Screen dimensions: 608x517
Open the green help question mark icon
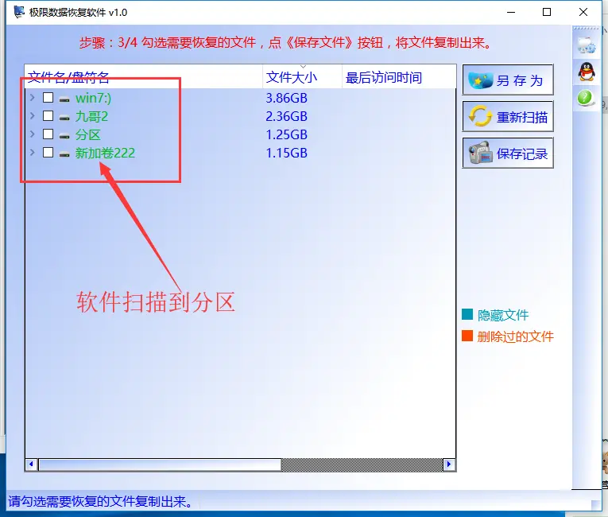pyautogui.click(x=585, y=98)
